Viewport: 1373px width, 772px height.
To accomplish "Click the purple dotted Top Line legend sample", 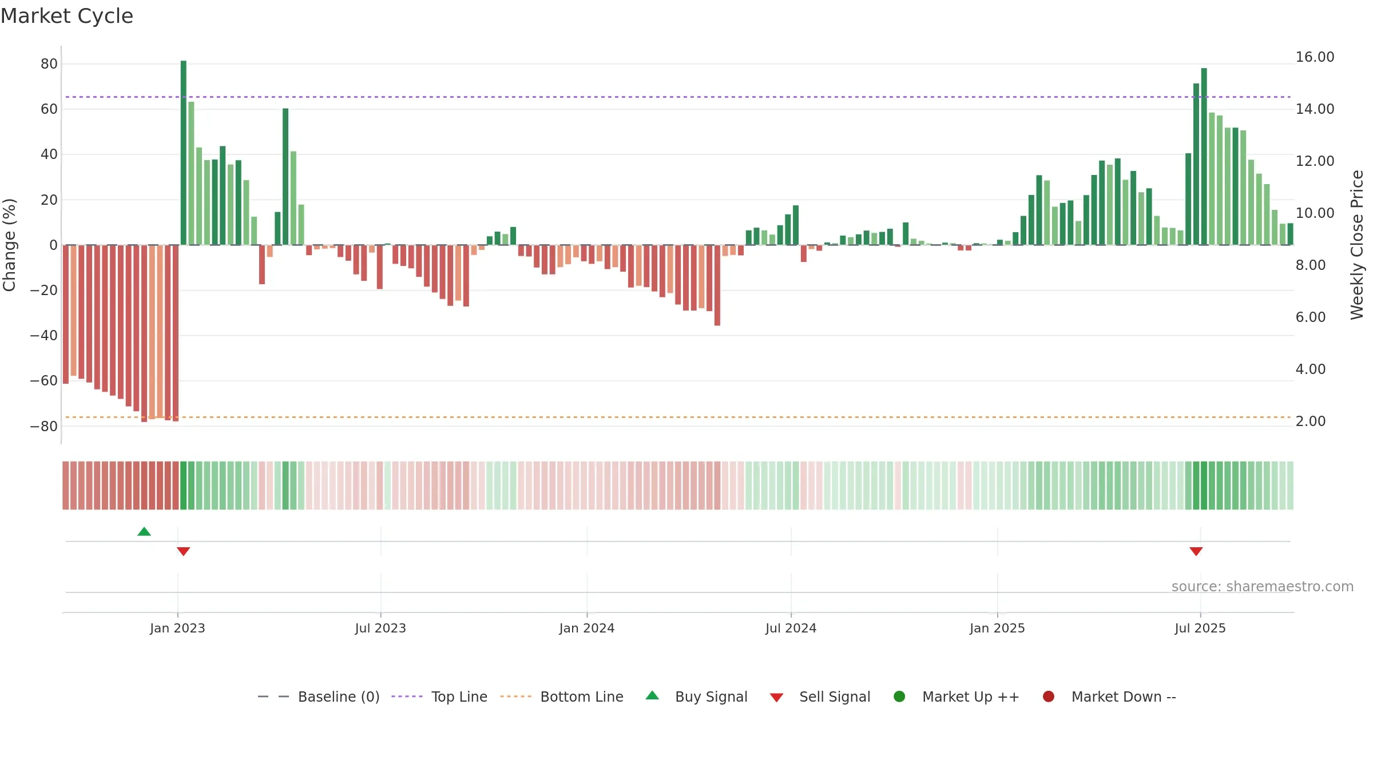I will coord(407,697).
